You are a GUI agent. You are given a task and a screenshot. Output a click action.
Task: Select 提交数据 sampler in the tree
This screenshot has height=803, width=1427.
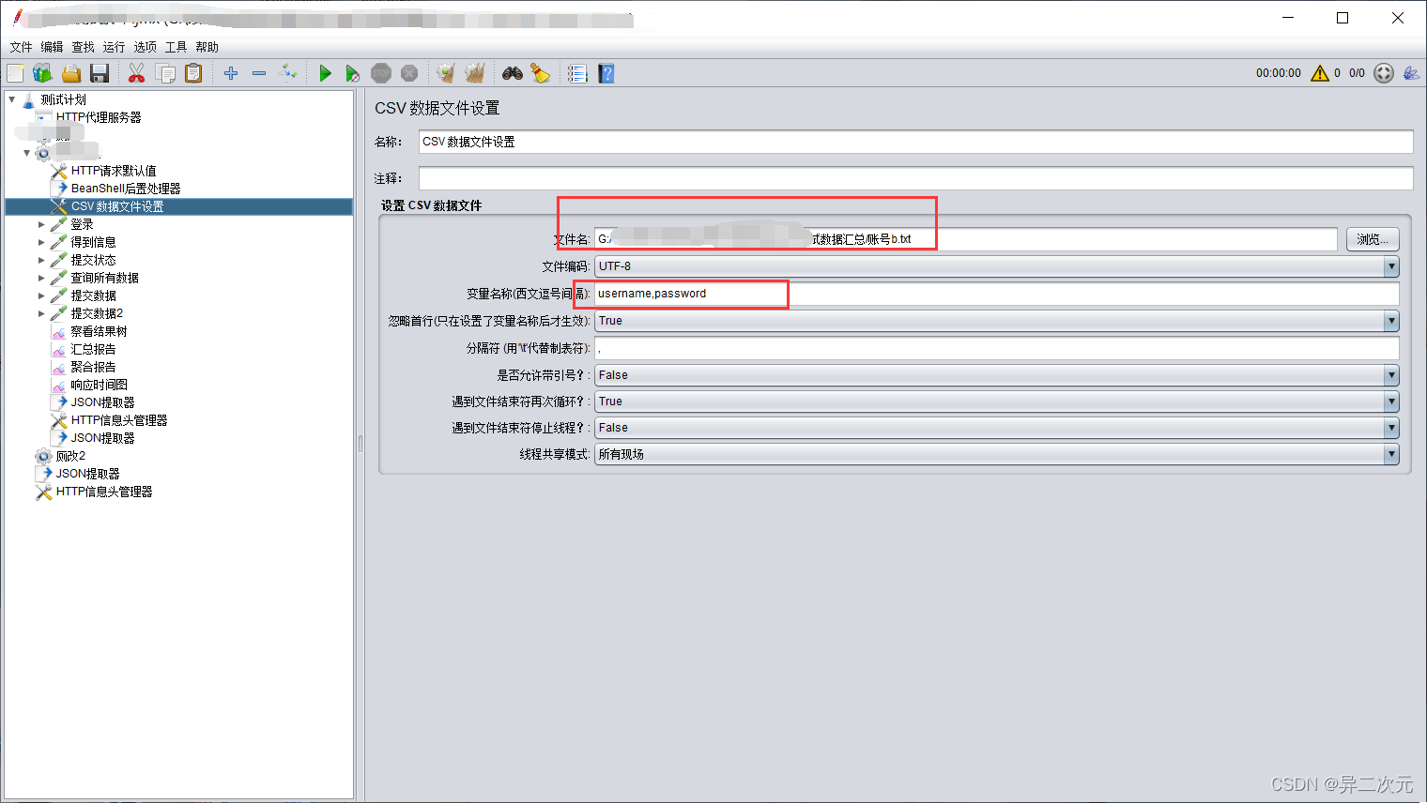[93, 295]
